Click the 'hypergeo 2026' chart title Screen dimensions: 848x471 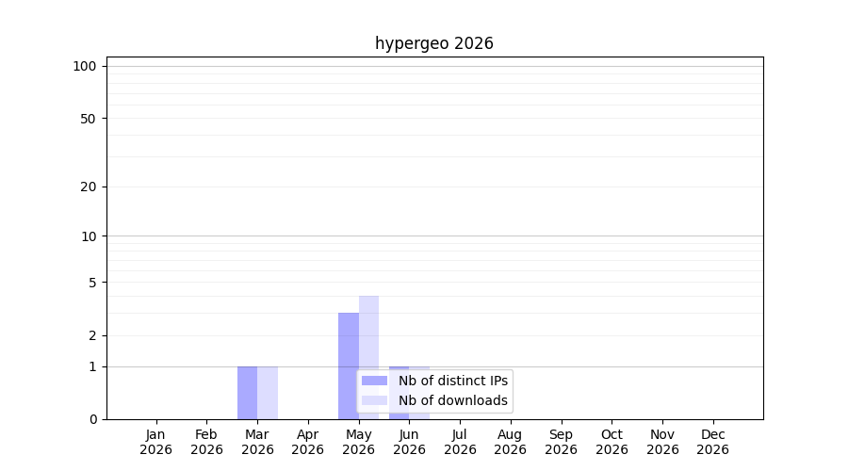pyautogui.click(x=434, y=43)
